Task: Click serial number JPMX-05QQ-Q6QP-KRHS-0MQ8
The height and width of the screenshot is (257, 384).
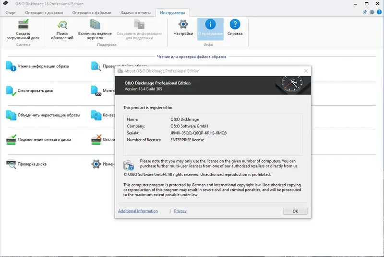Action: click(199, 133)
